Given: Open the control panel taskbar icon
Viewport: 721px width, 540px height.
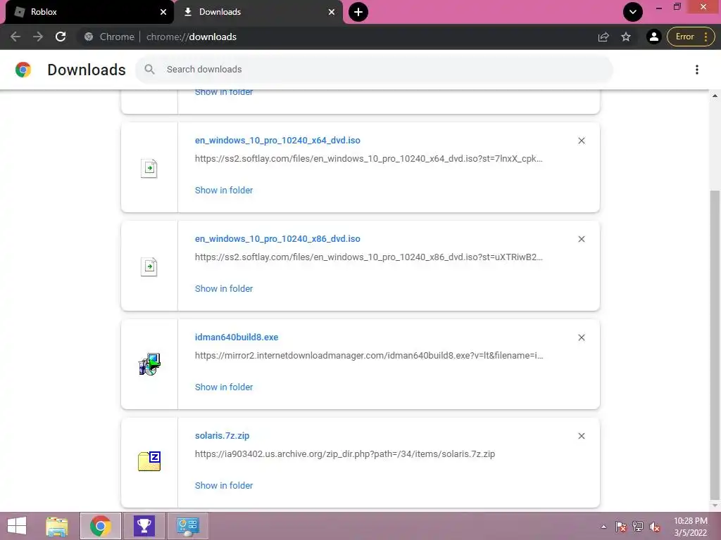Looking at the screenshot, I should tap(188, 526).
